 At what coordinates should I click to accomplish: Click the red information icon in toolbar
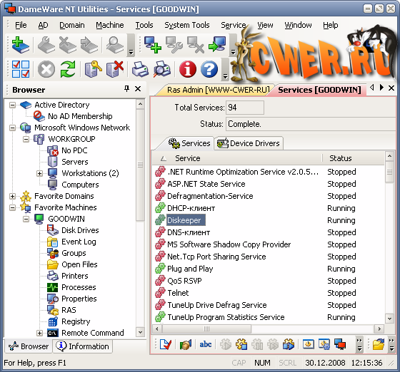pyautogui.click(x=188, y=69)
